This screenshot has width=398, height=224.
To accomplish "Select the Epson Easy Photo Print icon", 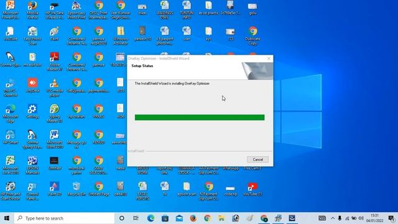I will (x=76, y=10).
